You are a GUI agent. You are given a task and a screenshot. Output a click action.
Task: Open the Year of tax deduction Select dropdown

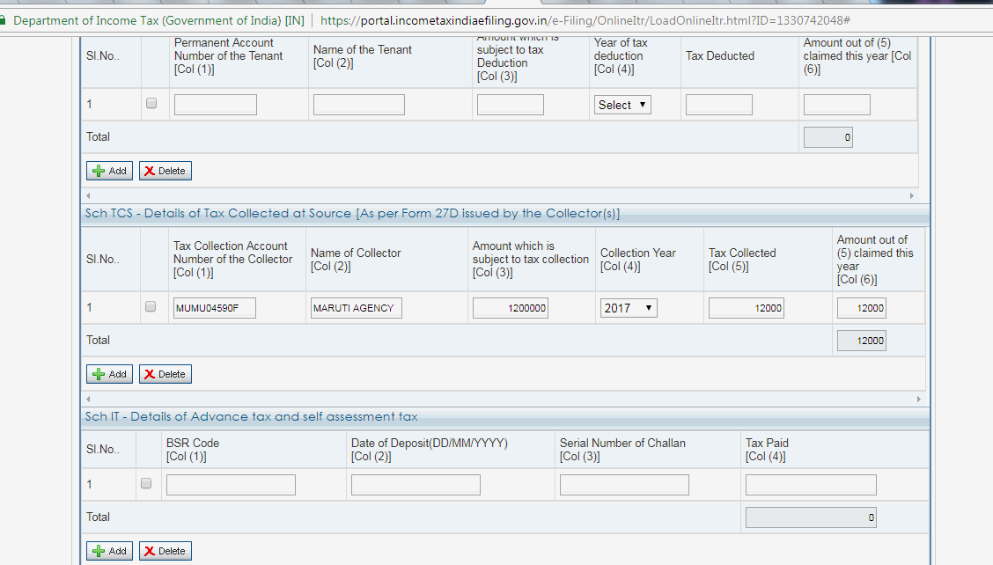[622, 104]
